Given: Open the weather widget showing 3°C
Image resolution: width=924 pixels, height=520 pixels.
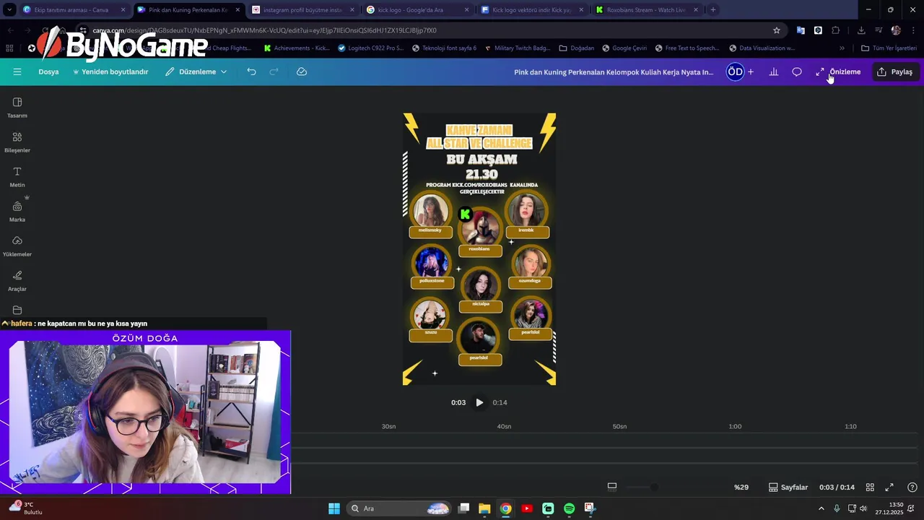Looking at the screenshot, I should 25,508.
